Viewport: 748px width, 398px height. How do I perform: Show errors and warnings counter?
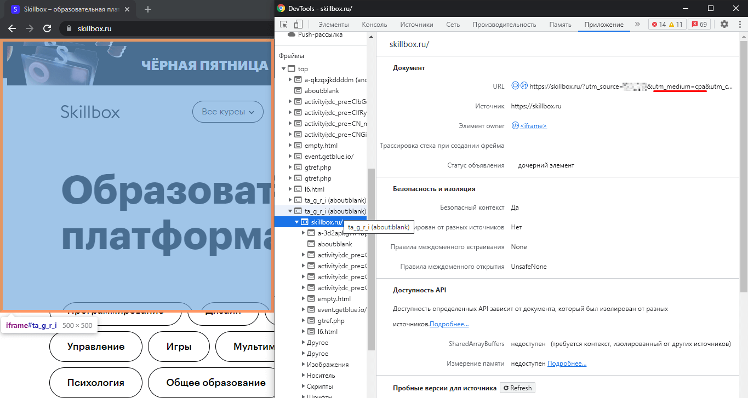[666, 24]
